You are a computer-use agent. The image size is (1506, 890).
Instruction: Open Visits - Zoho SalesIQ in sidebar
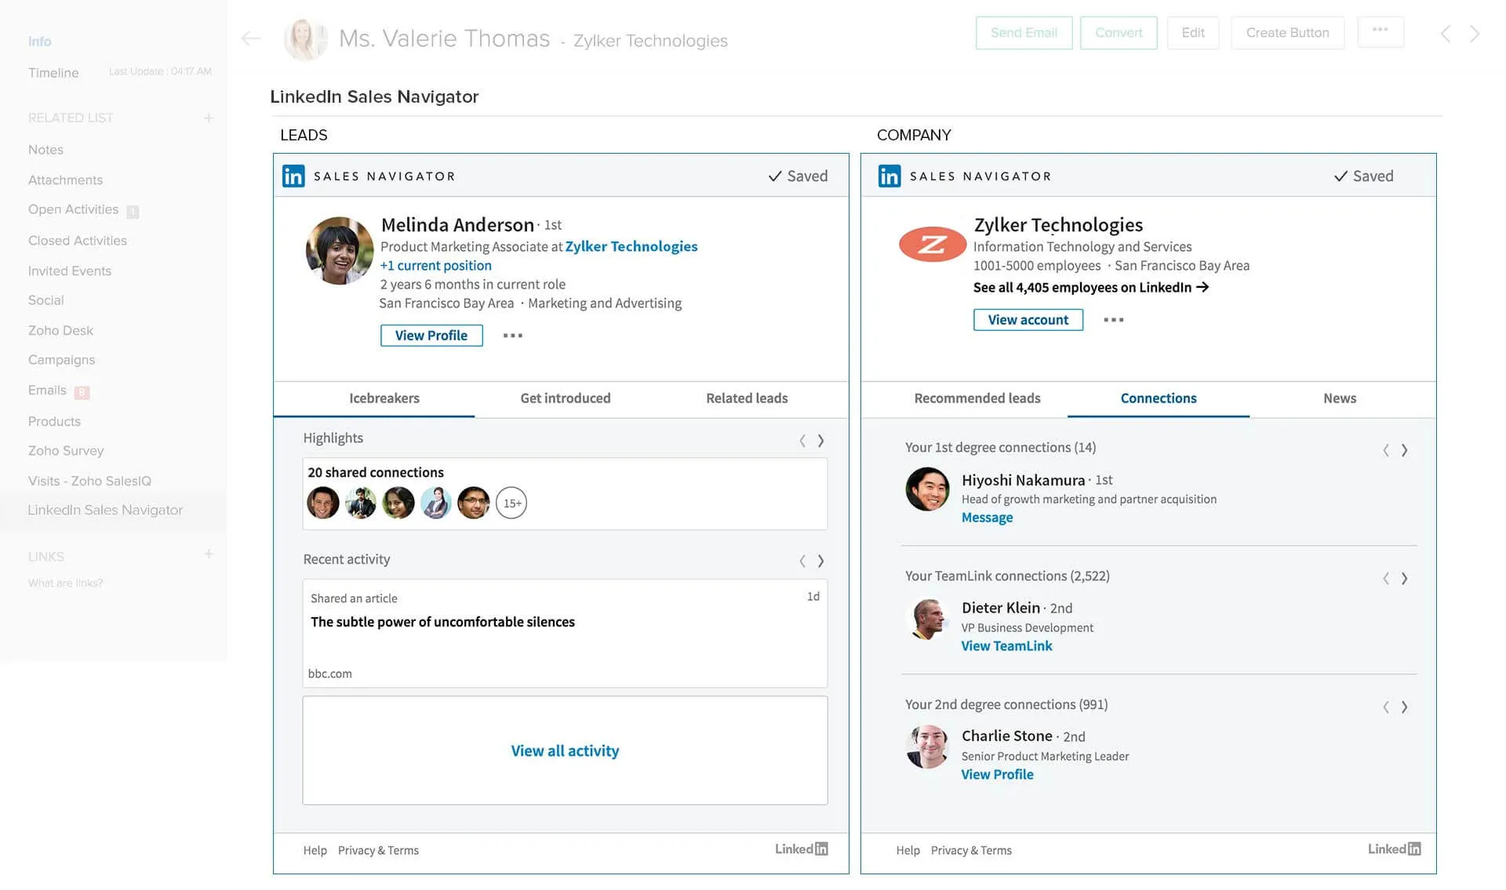pyautogui.click(x=89, y=481)
